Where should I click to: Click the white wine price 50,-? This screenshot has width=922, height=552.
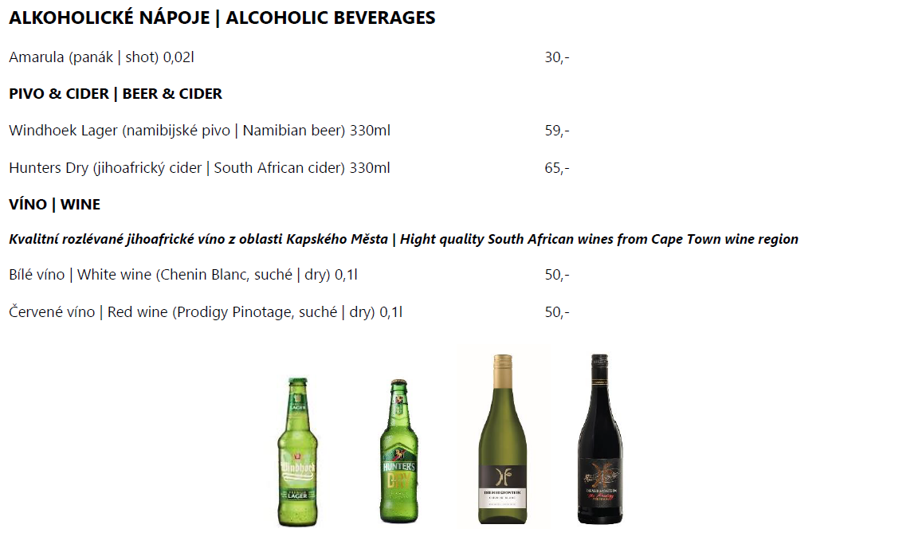tap(557, 275)
